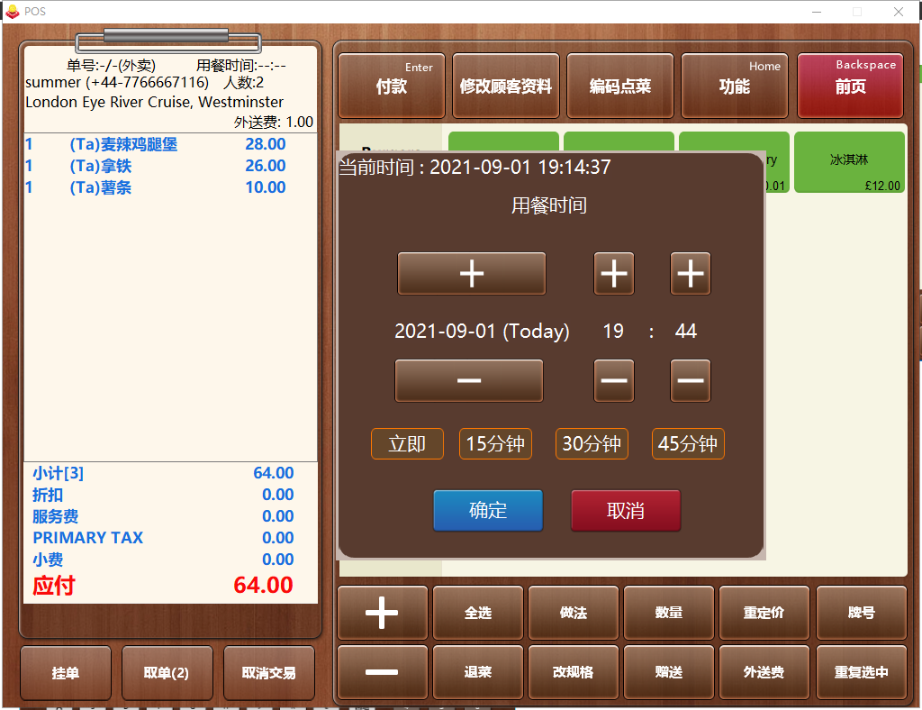Choose the 冰淇淋 menu item tile

click(x=849, y=161)
